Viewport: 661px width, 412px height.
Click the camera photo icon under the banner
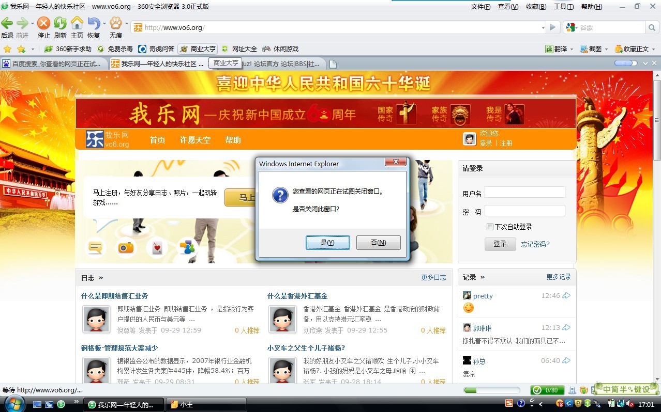point(126,247)
